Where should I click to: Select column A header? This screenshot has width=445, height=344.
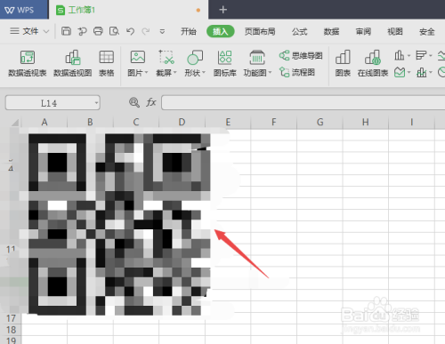point(44,122)
